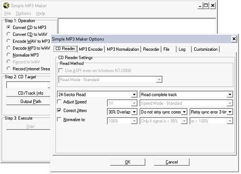Switch to the MP3 Normalization tab
Viewport: 241px width, 174px height.
click(x=123, y=49)
